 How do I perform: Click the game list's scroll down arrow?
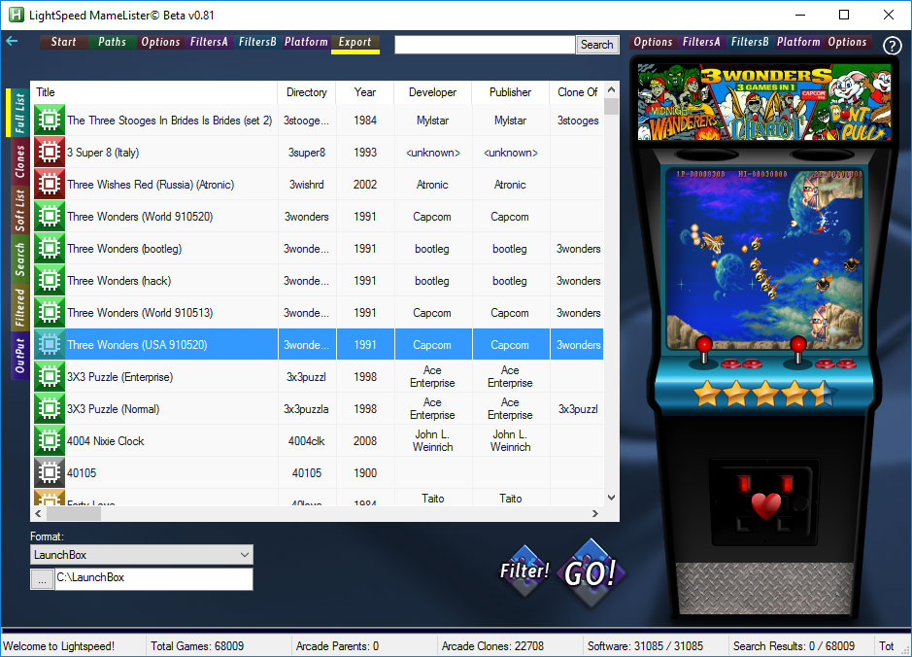click(x=611, y=498)
